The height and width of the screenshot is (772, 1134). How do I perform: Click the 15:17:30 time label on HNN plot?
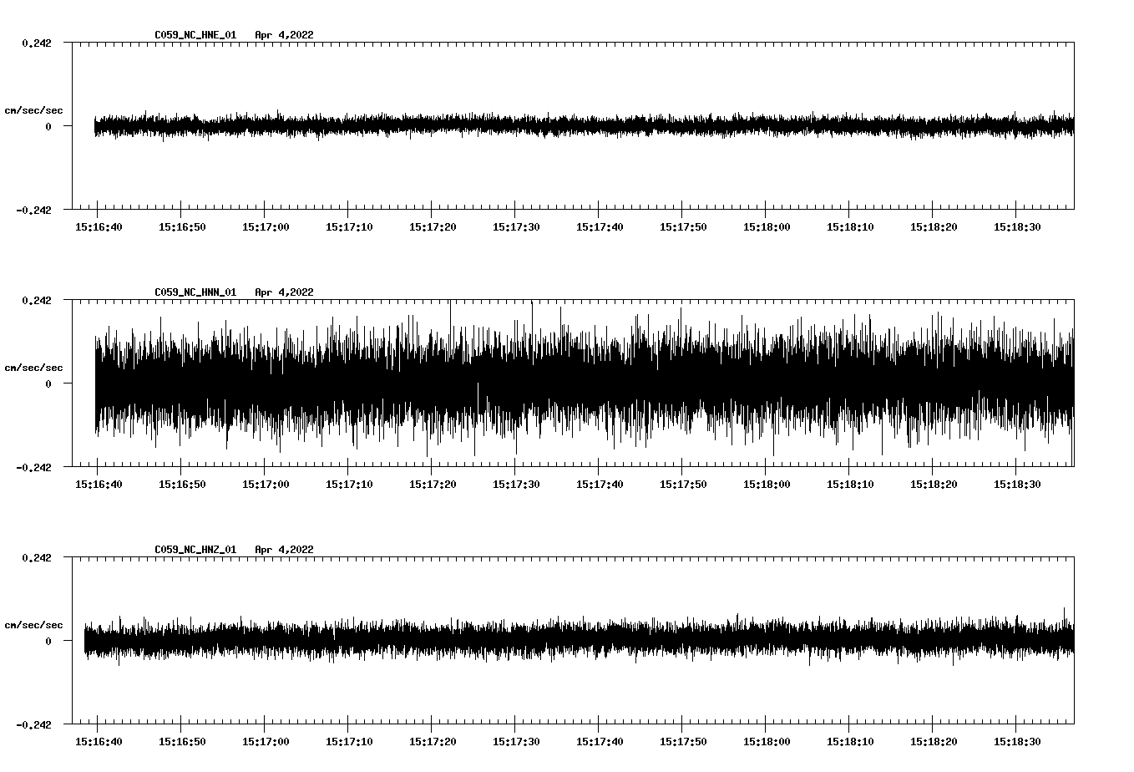point(516,485)
